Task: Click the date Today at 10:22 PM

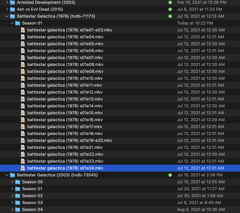Action: [x=195, y=23]
